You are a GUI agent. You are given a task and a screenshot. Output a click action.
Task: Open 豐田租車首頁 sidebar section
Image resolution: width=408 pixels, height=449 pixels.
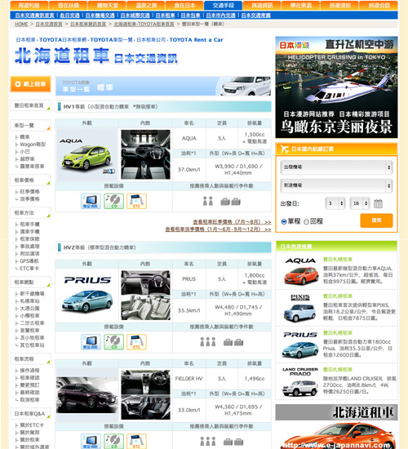[30, 105]
